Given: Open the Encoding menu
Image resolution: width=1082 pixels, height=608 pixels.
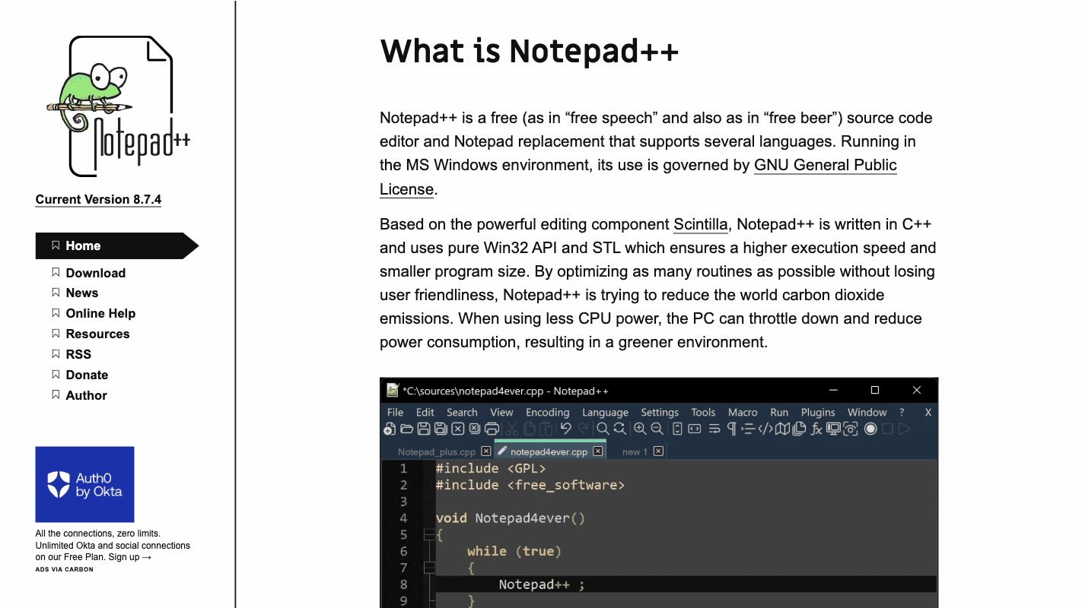Looking at the screenshot, I should (x=548, y=412).
